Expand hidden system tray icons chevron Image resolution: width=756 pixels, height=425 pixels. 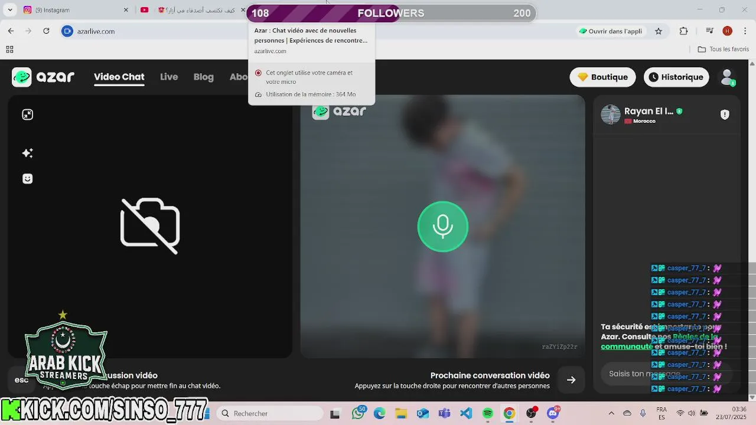click(x=611, y=413)
